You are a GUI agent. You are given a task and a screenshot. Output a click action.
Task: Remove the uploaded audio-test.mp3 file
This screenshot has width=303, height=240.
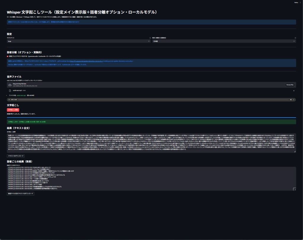[294, 91]
